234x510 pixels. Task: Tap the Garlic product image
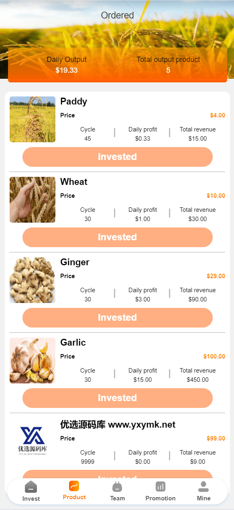[x=33, y=360]
